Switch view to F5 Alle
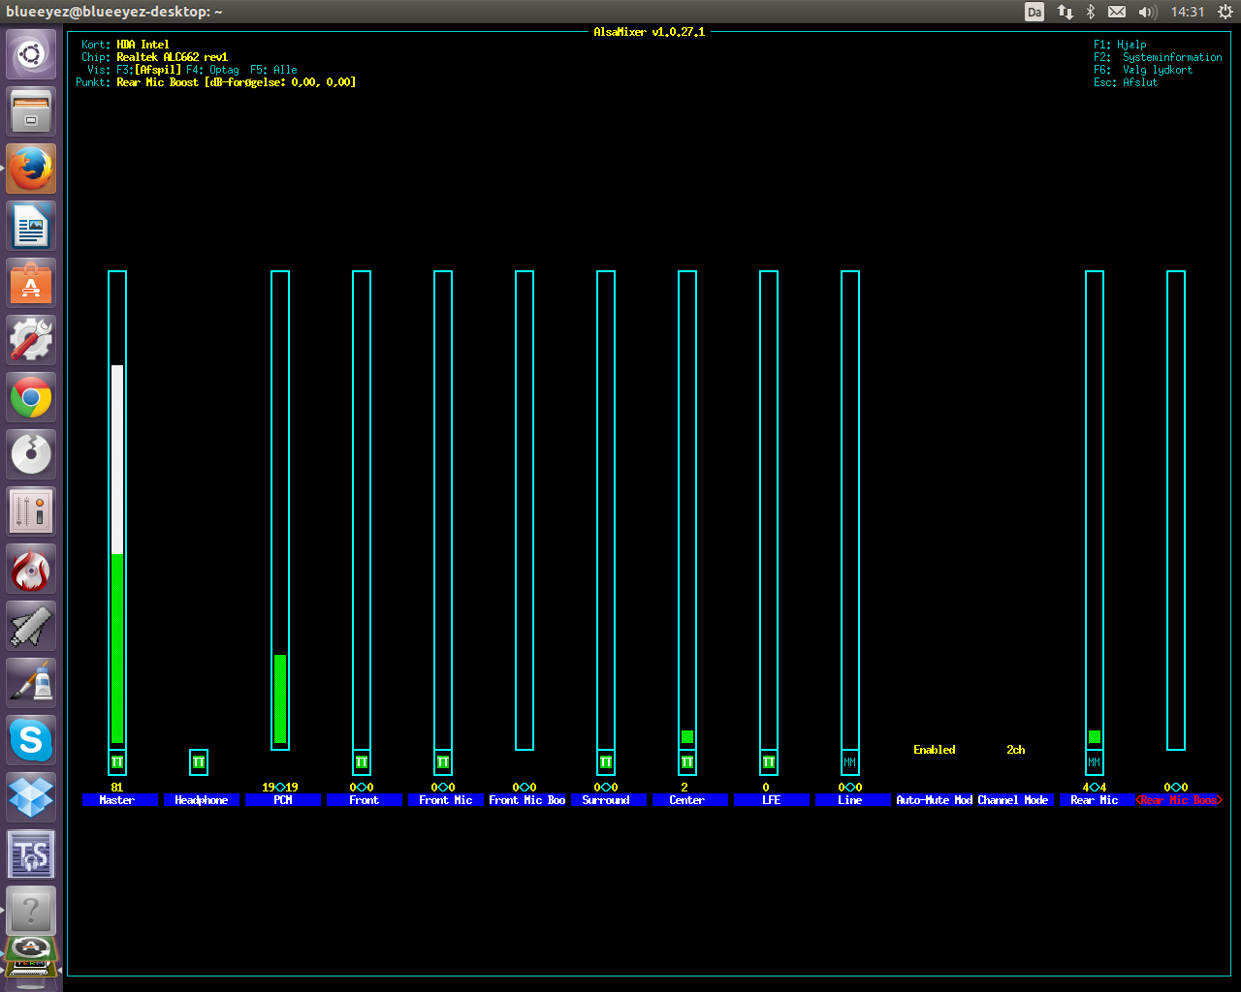Viewport: 1241px width, 992px height. [x=273, y=70]
